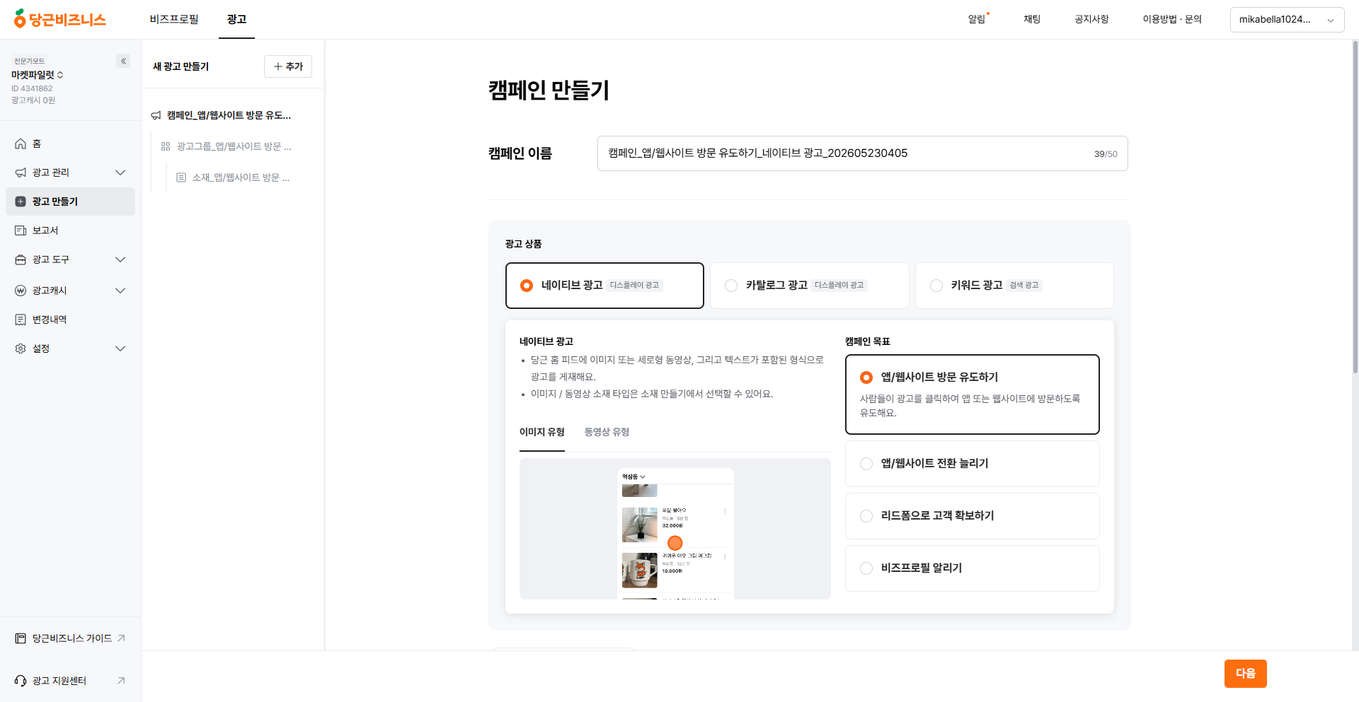This screenshot has height=702, width=1359.
Task: Click the orange 다음 button
Action: coord(1246,674)
